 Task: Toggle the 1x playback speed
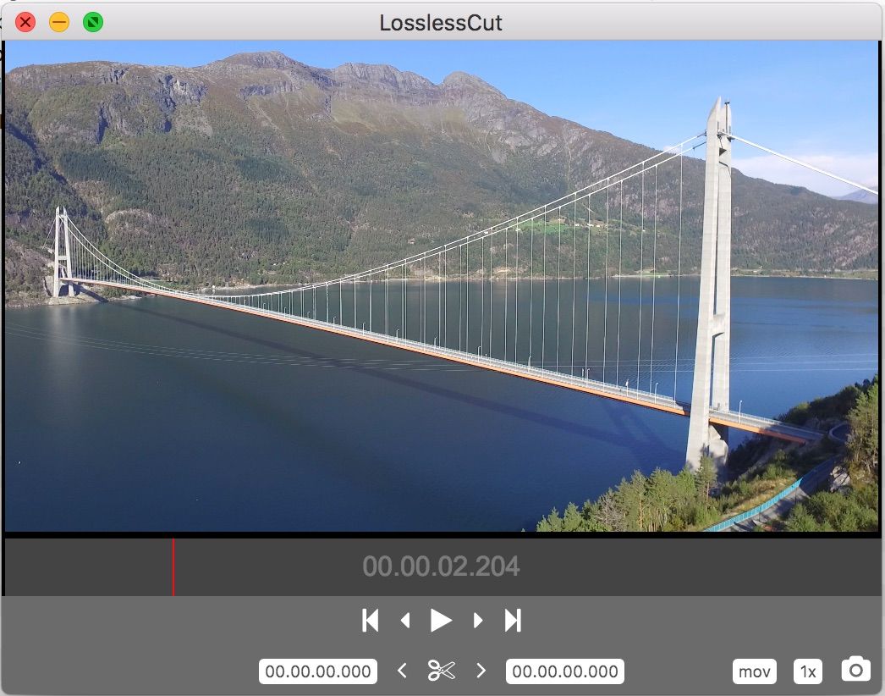(807, 671)
